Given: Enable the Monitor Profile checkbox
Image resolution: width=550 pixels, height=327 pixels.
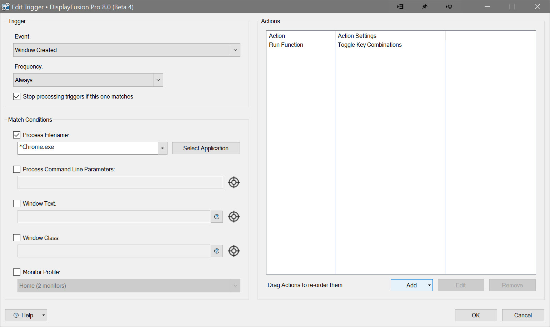Looking at the screenshot, I should point(17,272).
